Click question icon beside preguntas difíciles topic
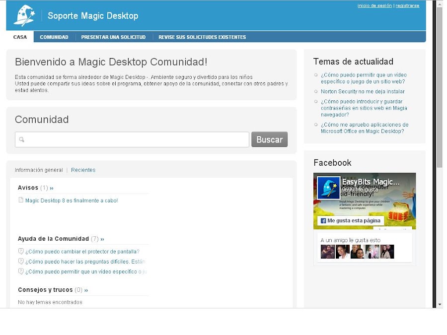Image resolution: width=447 pixels, height=335 pixels. tap(21, 261)
